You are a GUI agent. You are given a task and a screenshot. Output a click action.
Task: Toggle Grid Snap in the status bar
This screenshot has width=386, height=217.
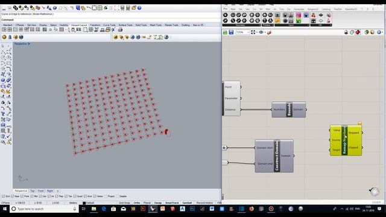click(x=124, y=203)
